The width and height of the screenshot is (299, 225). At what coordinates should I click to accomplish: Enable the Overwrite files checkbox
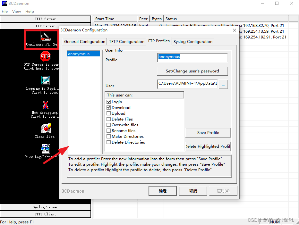[109, 125]
